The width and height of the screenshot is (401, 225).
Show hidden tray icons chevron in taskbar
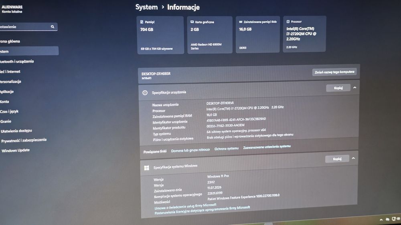point(381,219)
